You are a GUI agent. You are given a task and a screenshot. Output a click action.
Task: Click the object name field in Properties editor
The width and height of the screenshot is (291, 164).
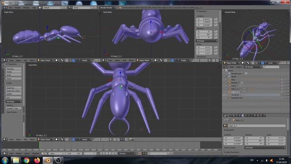pyautogui.click(x=257, y=126)
